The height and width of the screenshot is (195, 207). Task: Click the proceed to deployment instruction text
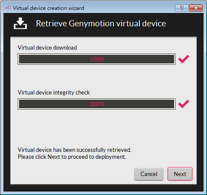coord(72,157)
